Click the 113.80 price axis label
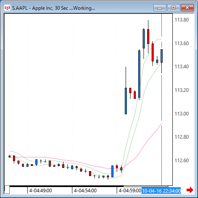Screen dimensions: 198x198 coord(182,20)
